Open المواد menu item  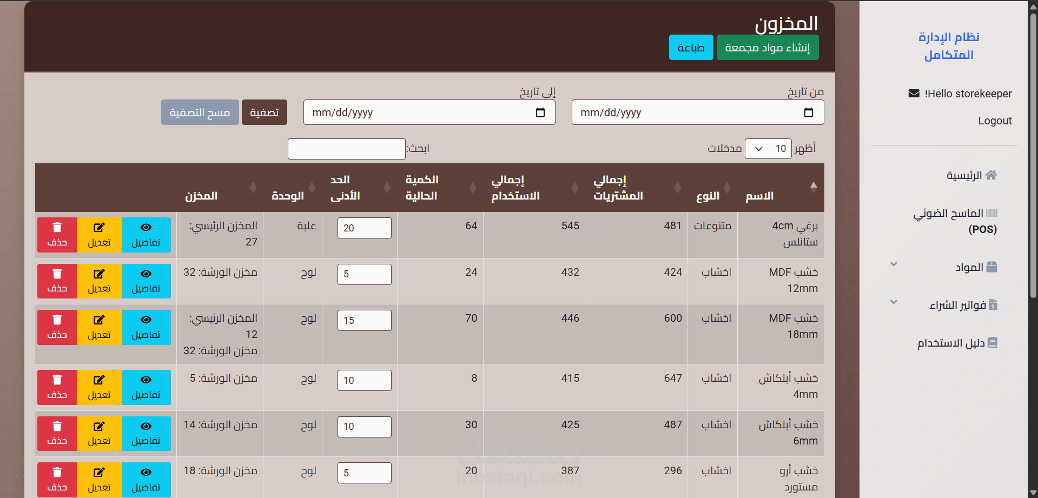point(976,267)
